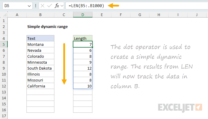Select row 5 header

[4, 44]
